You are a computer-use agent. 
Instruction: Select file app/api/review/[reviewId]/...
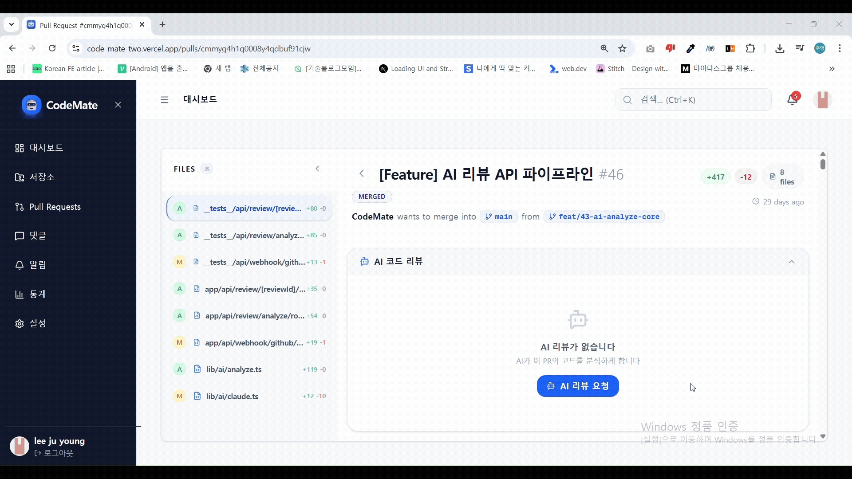coord(249,289)
